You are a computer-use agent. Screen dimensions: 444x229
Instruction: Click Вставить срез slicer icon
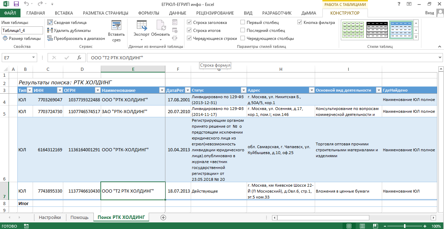pos(116,31)
